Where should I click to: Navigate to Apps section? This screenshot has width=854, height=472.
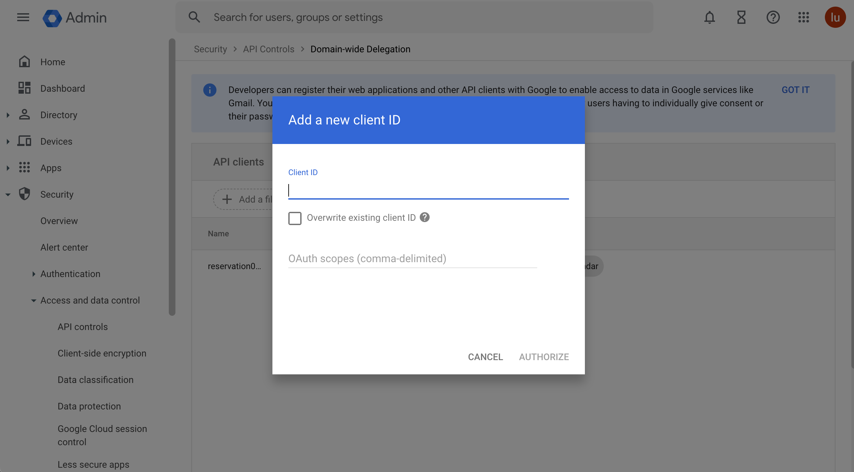[51, 167]
